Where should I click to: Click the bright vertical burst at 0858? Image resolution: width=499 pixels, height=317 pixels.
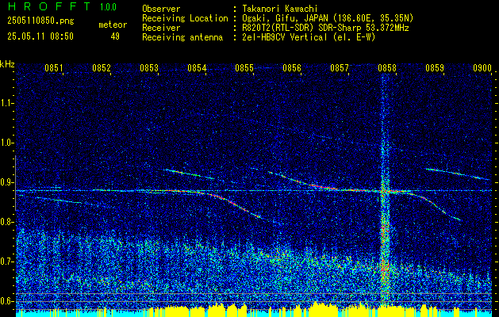coord(385,191)
